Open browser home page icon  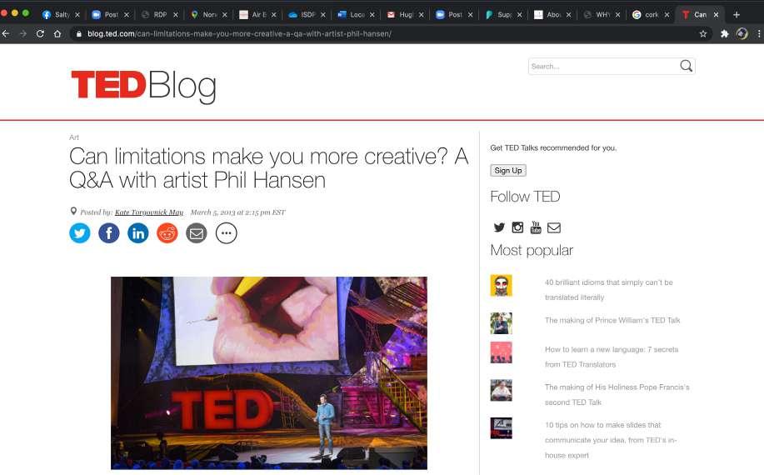[x=57, y=33]
